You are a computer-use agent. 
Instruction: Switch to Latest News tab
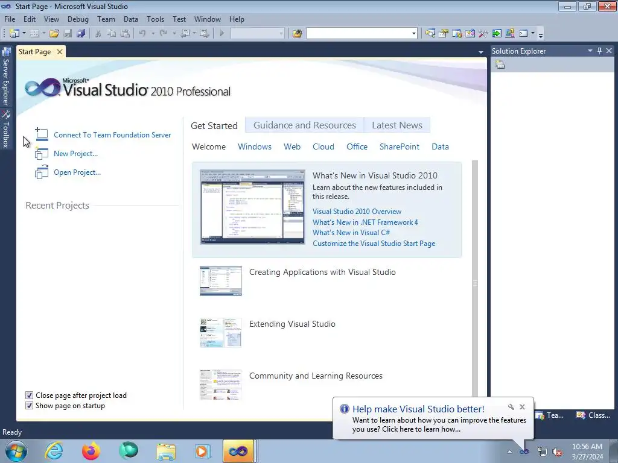[x=397, y=125]
